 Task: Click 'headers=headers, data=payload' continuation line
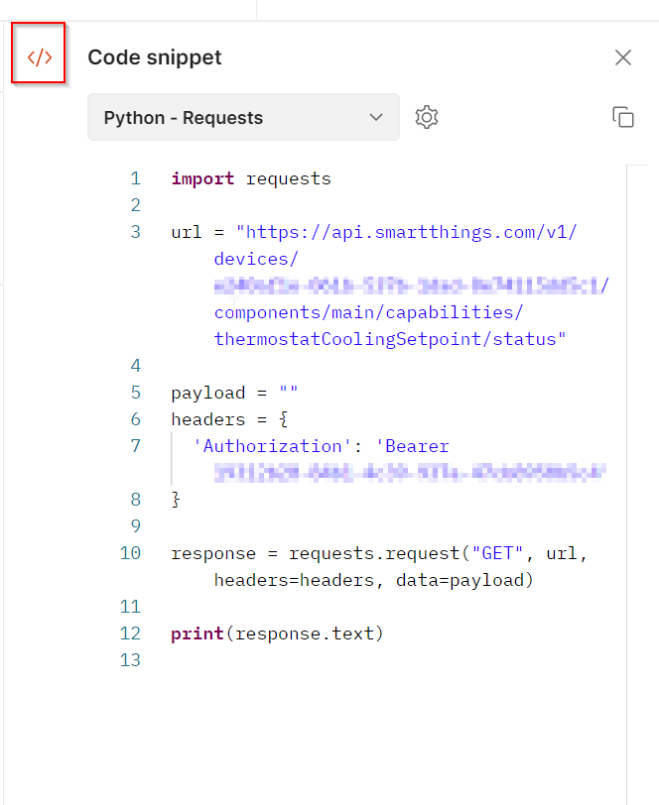click(373, 580)
